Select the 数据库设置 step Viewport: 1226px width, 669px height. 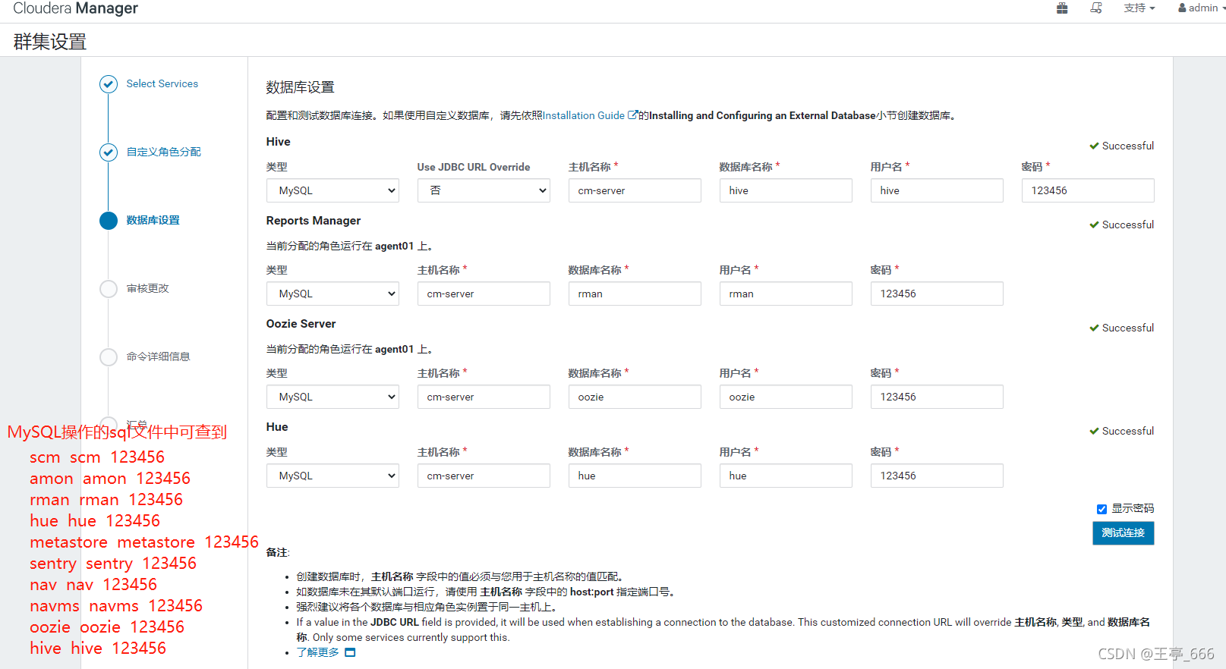tap(153, 220)
